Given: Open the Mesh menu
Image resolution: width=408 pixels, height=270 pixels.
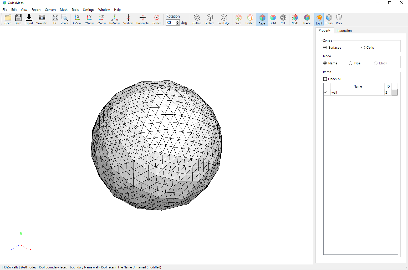Looking at the screenshot, I should 64,10.
